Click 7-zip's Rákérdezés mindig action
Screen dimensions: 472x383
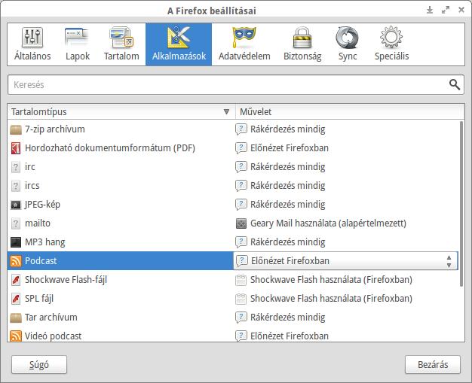pyautogui.click(x=287, y=129)
